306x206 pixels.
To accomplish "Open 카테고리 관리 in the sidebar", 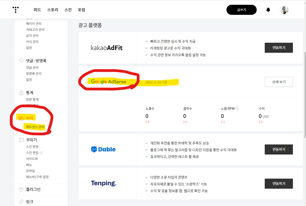I will (x=35, y=30).
